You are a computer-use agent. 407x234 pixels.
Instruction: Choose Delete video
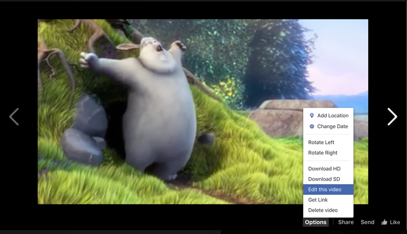328,210
